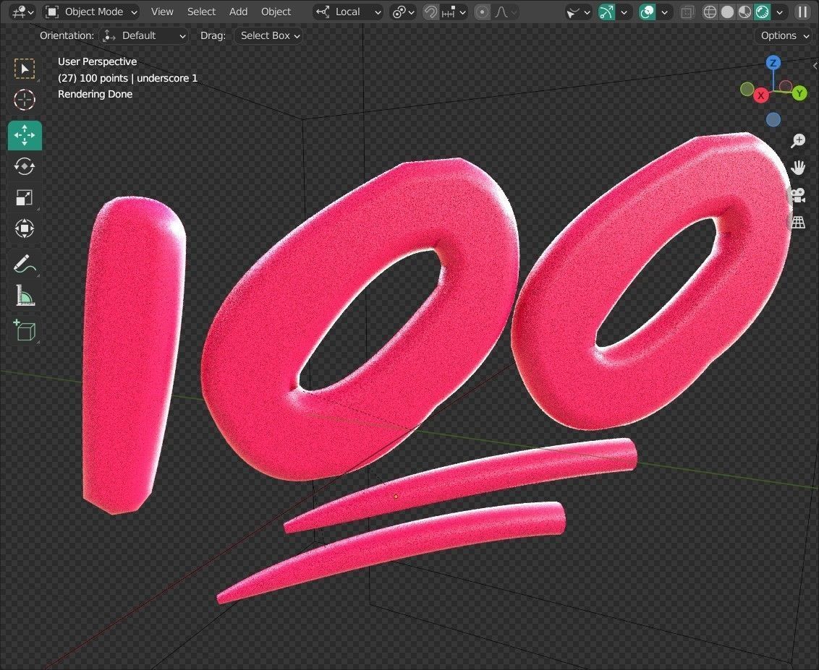Open the View menu
819x670 pixels.
(x=162, y=12)
